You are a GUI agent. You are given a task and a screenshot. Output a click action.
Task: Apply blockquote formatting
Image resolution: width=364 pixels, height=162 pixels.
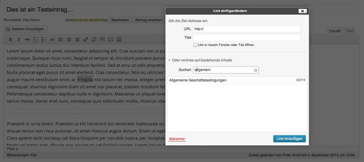(52, 39)
